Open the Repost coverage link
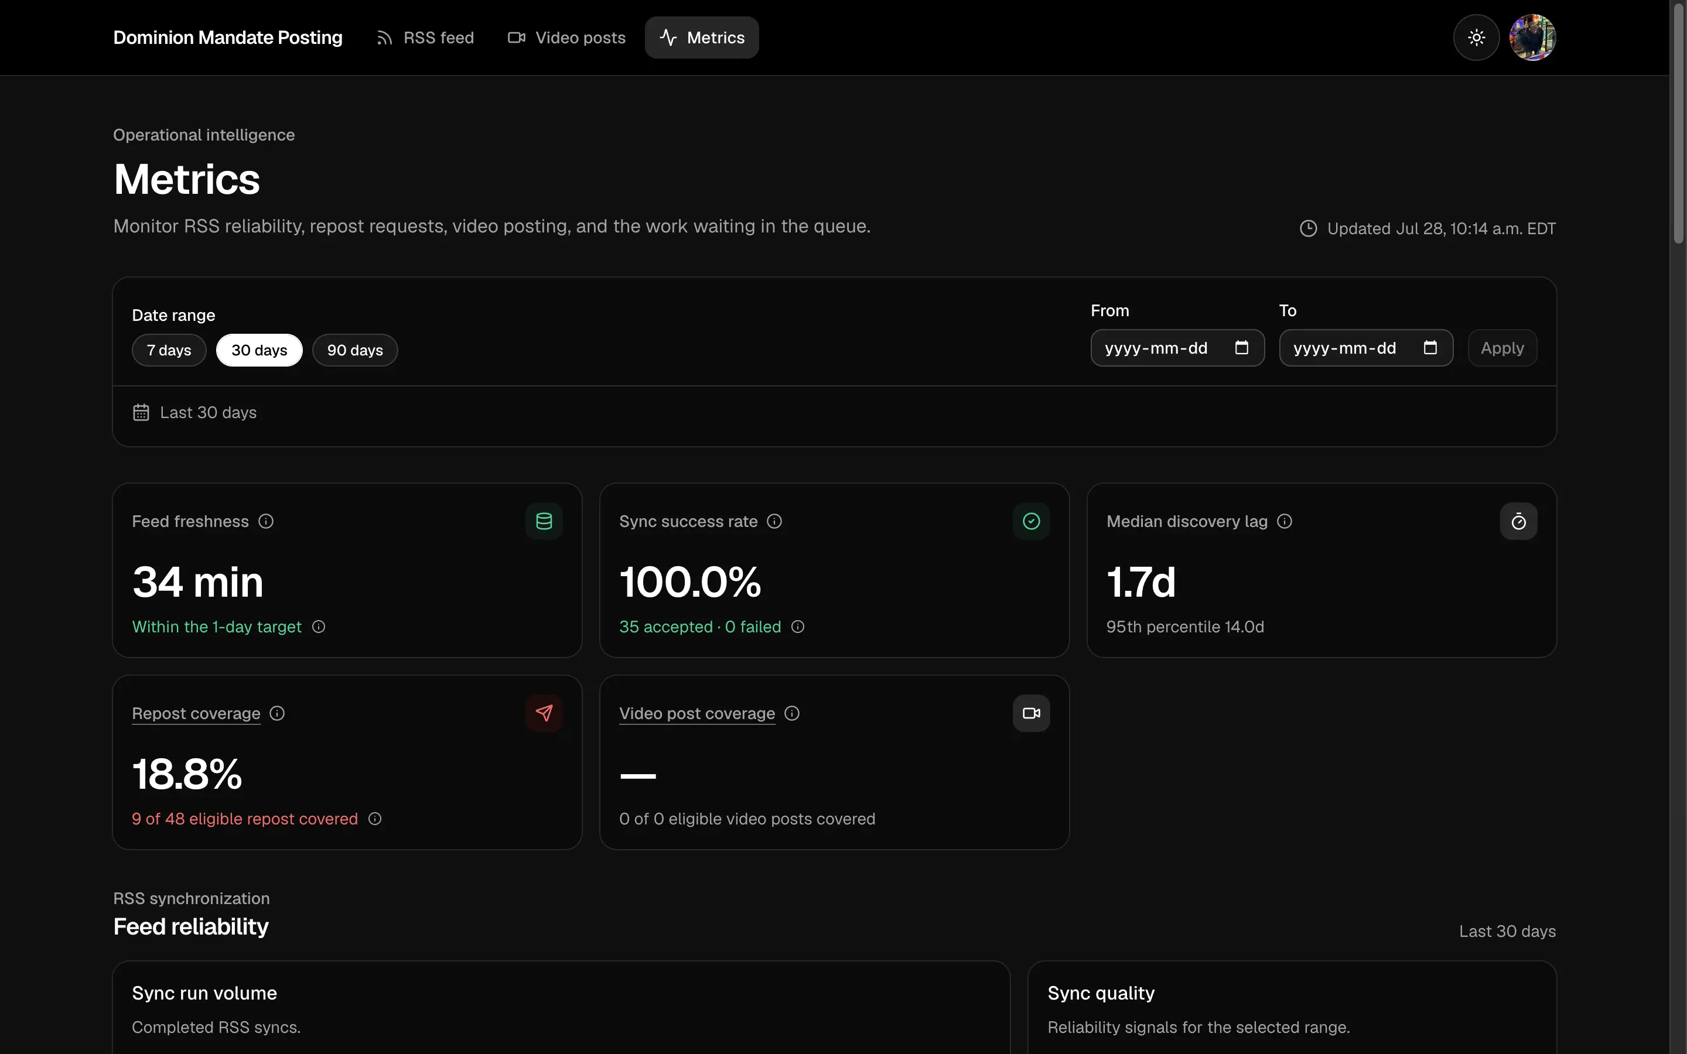Image resolution: width=1687 pixels, height=1054 pixels. click(196, 713)
